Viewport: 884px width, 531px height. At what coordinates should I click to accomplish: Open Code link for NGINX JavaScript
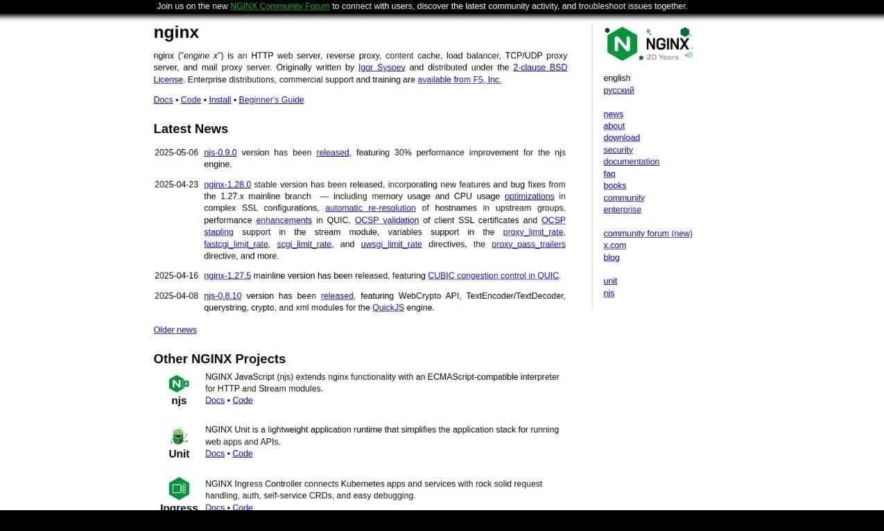243,401
